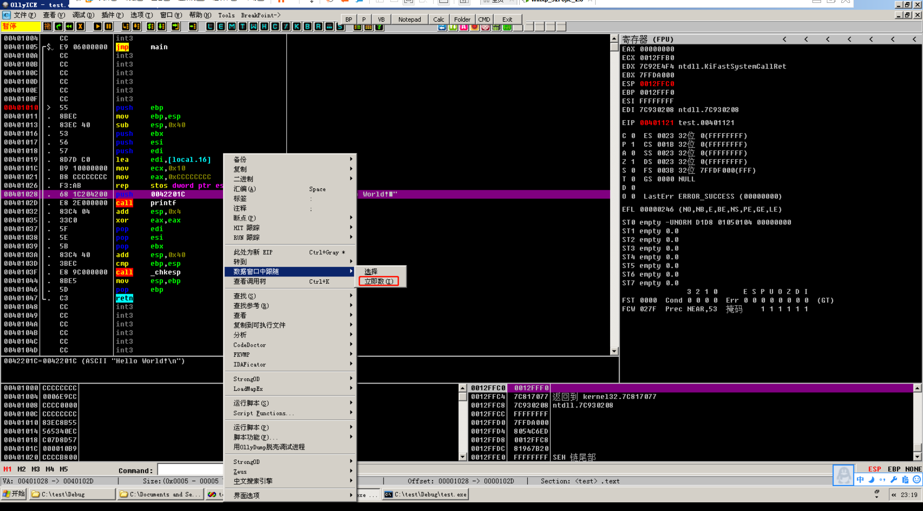Click the rewind double-arrow toolbar icon
Screen dimensions: 923x511
pyautogui.click(x=70, y=26)
